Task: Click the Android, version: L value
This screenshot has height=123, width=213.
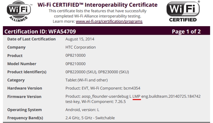Action: [82, 110]
